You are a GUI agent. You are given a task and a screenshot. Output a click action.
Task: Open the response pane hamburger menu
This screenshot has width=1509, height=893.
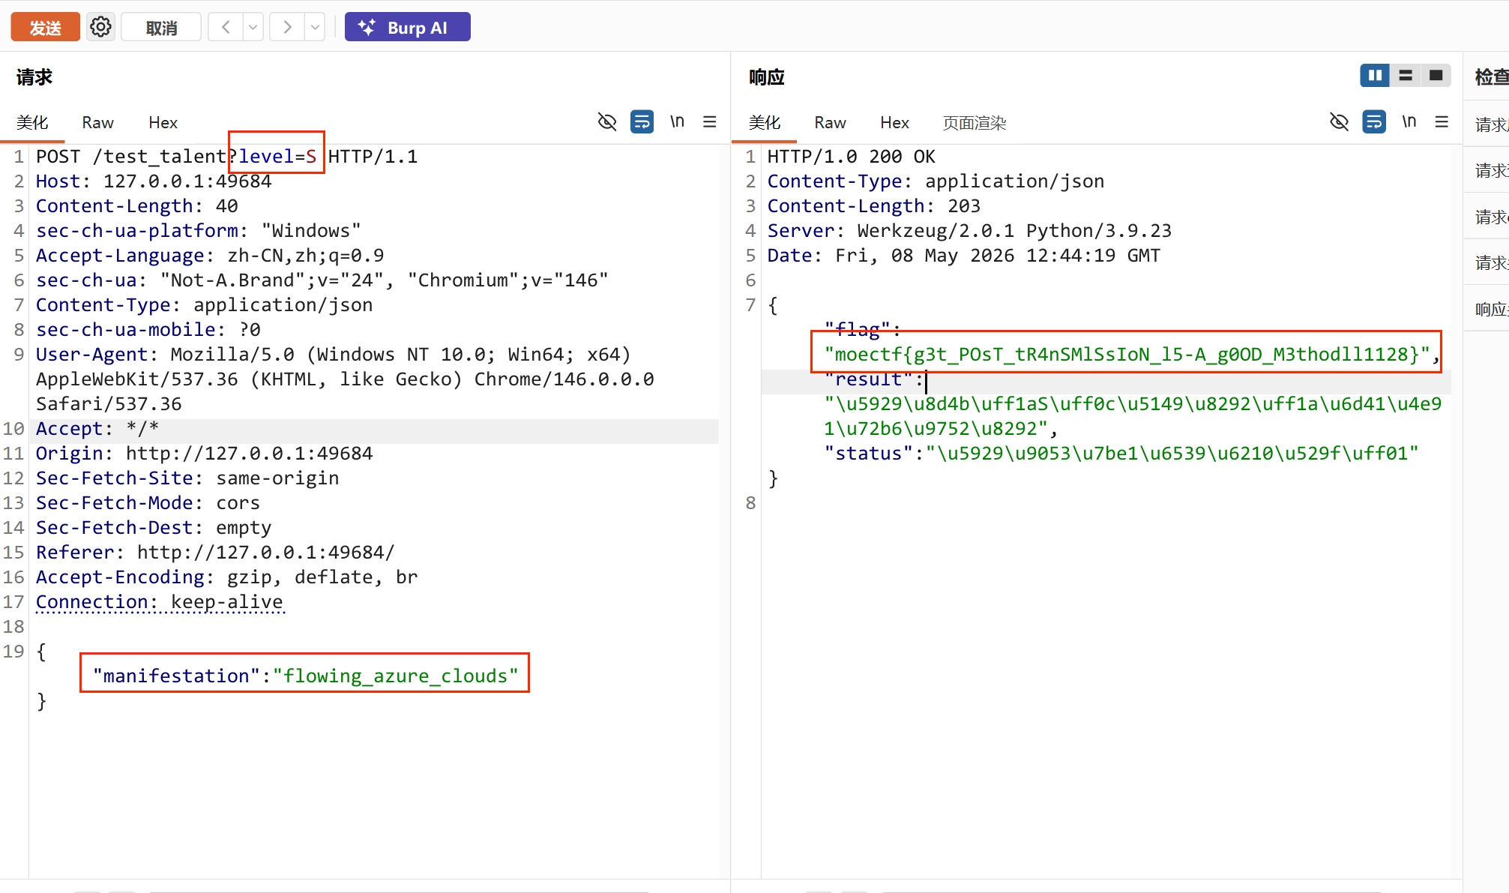(x=1442, y=121)
